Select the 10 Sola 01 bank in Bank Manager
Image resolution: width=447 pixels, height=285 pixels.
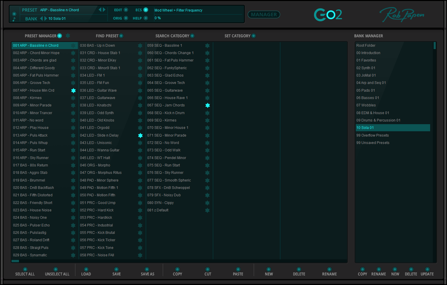[x=393, y=127]
